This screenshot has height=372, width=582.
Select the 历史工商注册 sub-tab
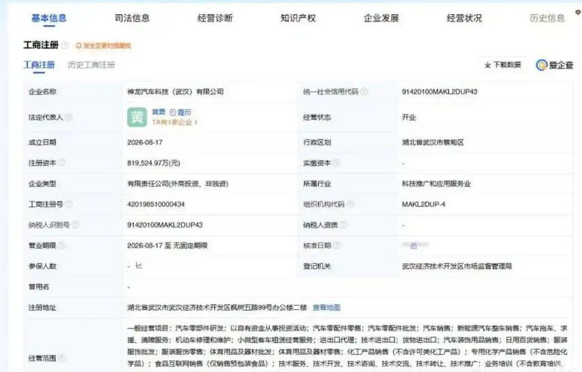[x=91, y=65]
